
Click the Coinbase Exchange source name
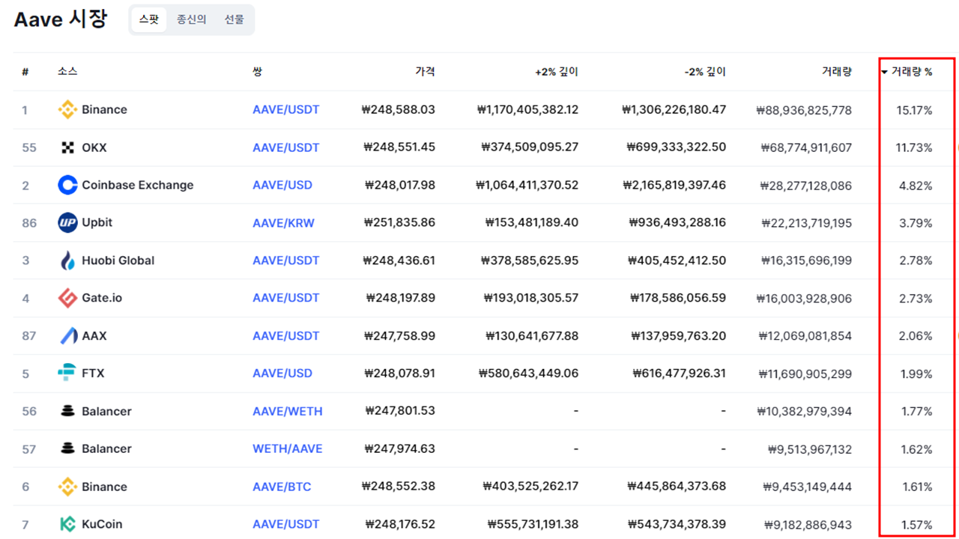click(138, 185)
